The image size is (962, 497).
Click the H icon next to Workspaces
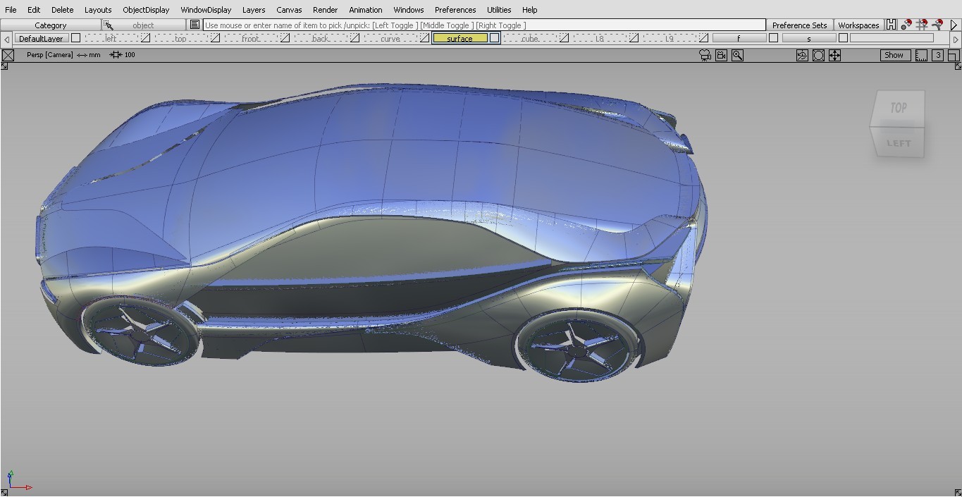coord(892,25)
